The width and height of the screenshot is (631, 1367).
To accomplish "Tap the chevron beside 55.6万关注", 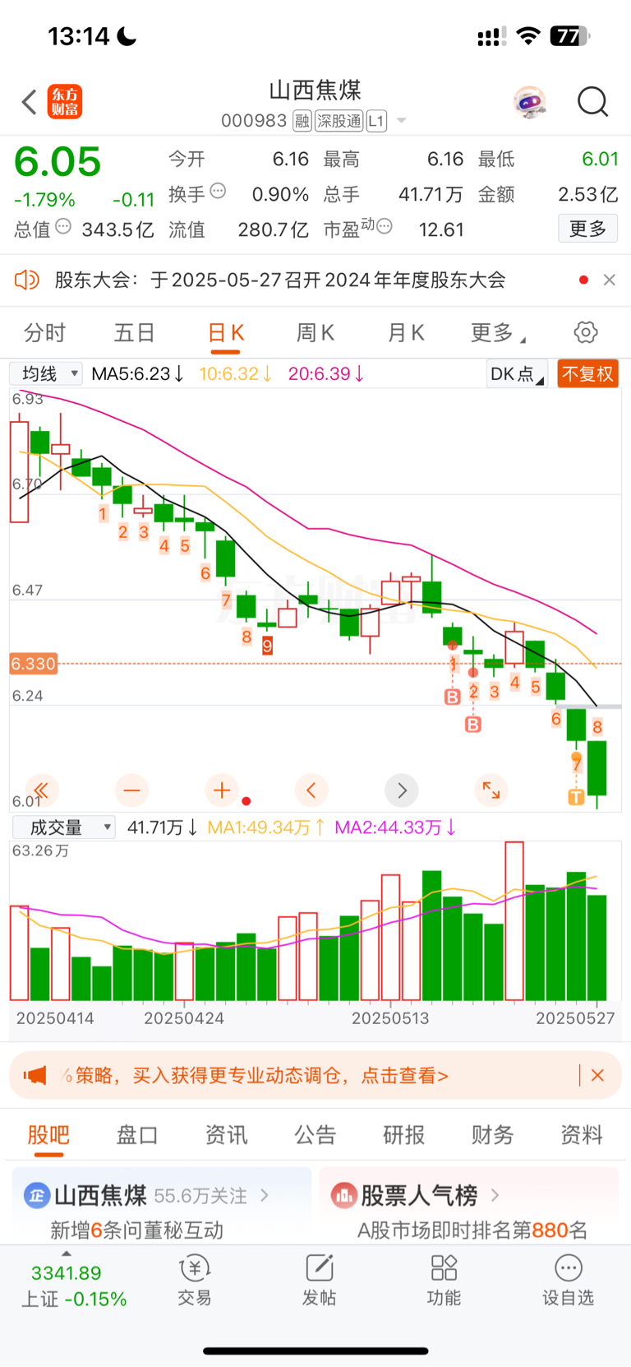I will coord(265,1195).
